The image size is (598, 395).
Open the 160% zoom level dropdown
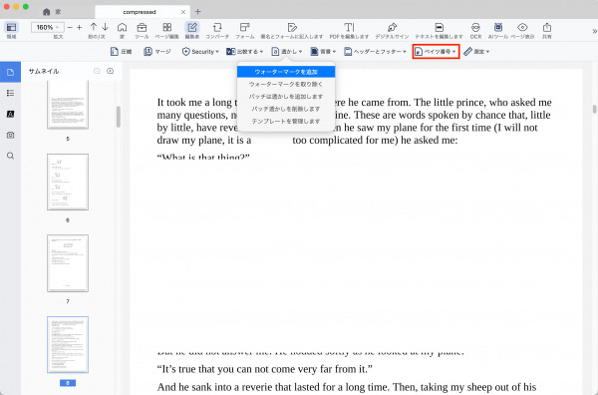pos(48,28)
